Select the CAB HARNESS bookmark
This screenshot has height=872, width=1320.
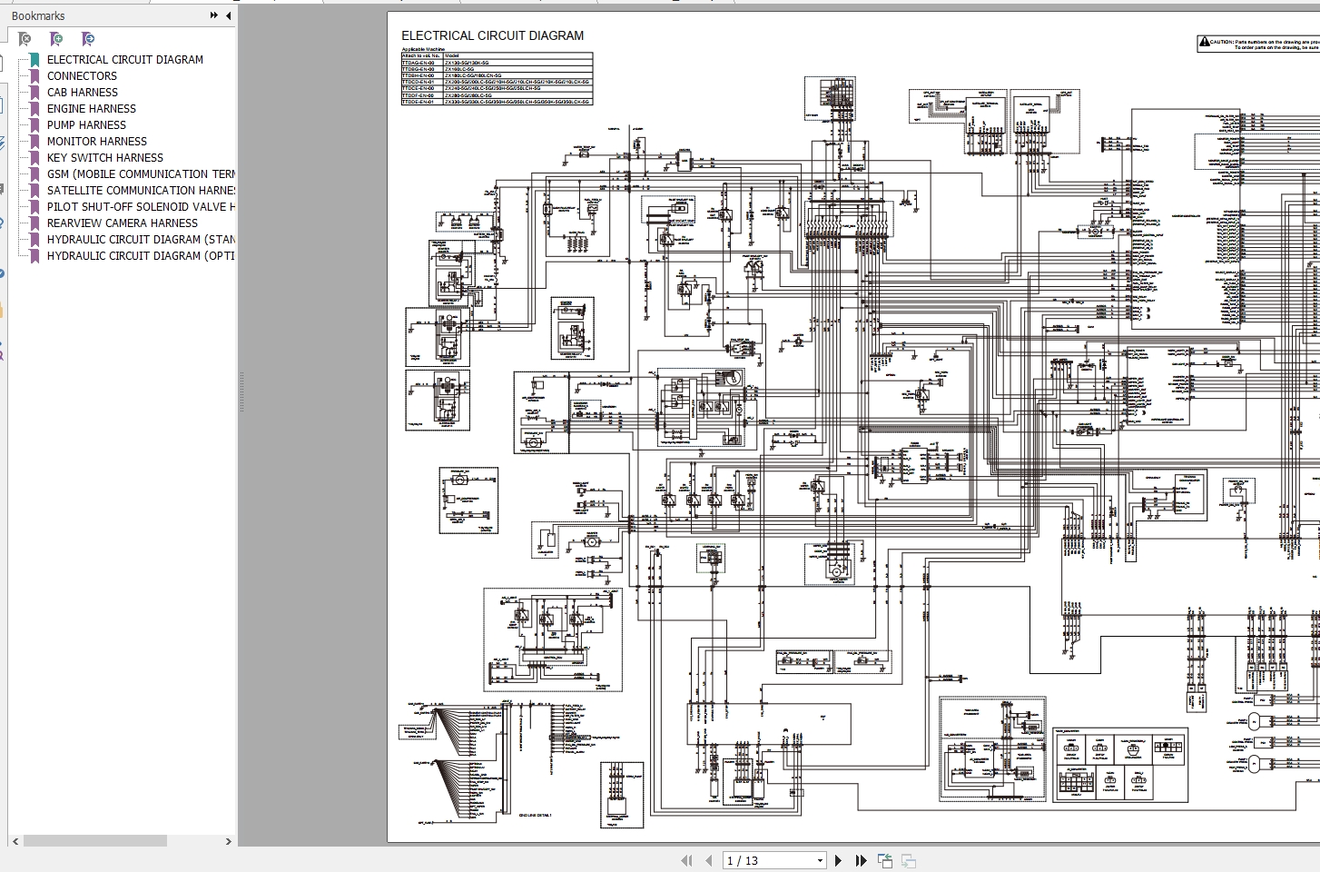[83, 93]
